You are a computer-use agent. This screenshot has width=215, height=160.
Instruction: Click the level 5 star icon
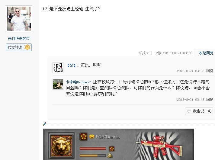coord(27,47)
